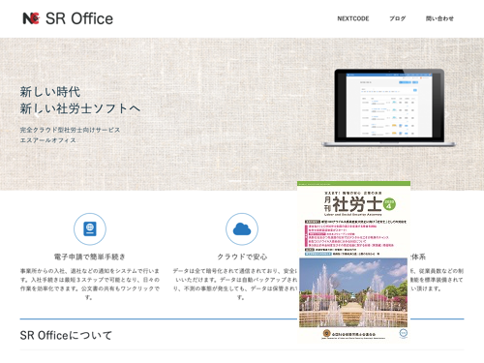Click the heading 電子申請で簡単手続き
484x363 pixels.
90,257
